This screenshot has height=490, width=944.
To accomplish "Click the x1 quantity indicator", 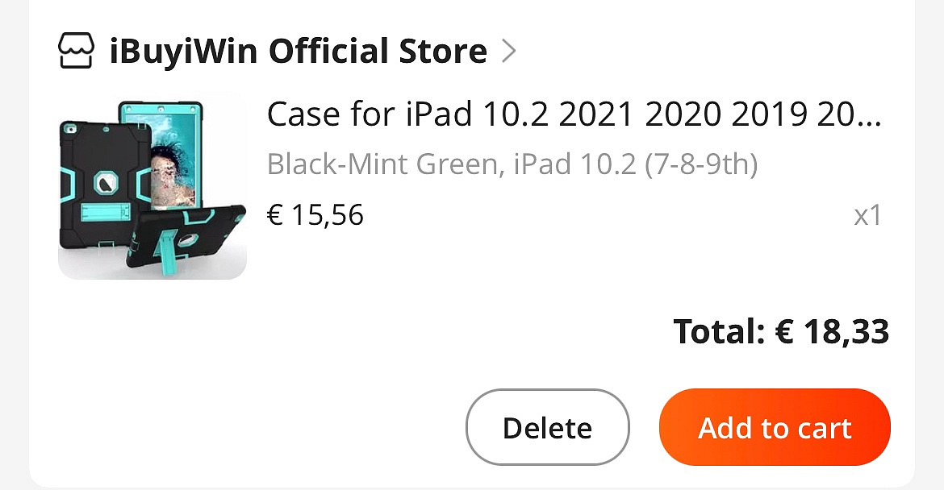I will coord(867,215).
